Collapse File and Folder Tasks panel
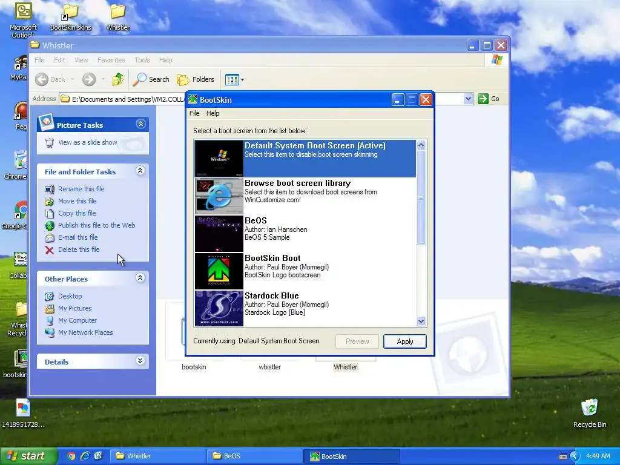The image size is (620, 465). click(140, 171)
